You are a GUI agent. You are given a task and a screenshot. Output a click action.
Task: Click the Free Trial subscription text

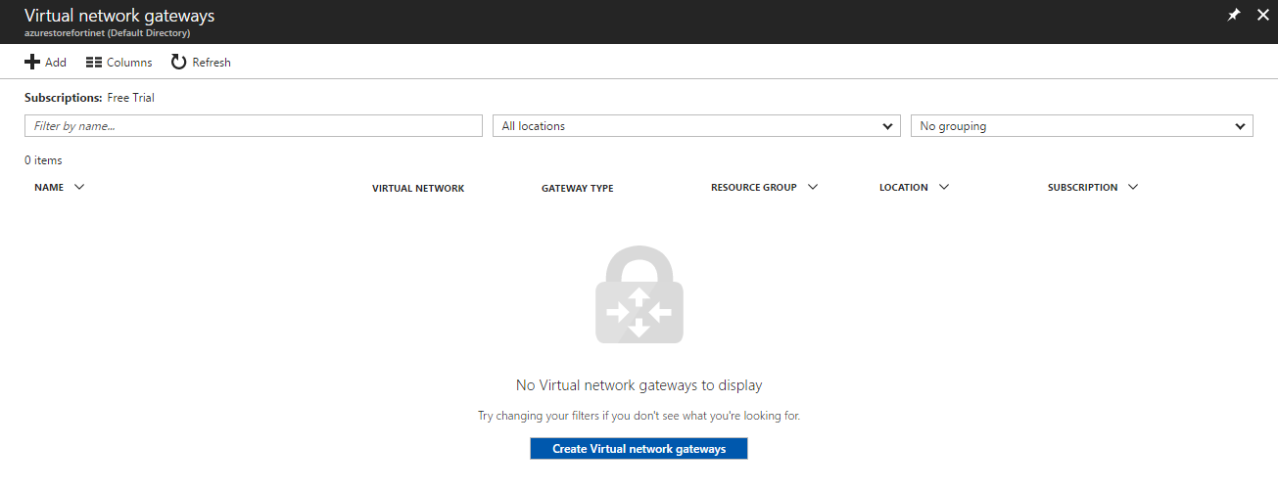(130, 98)
